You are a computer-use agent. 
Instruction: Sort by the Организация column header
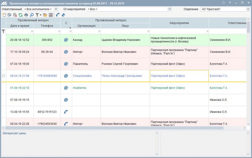[86, 26]
